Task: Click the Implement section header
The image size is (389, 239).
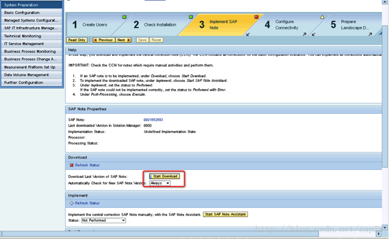Action: coord(224,196)
